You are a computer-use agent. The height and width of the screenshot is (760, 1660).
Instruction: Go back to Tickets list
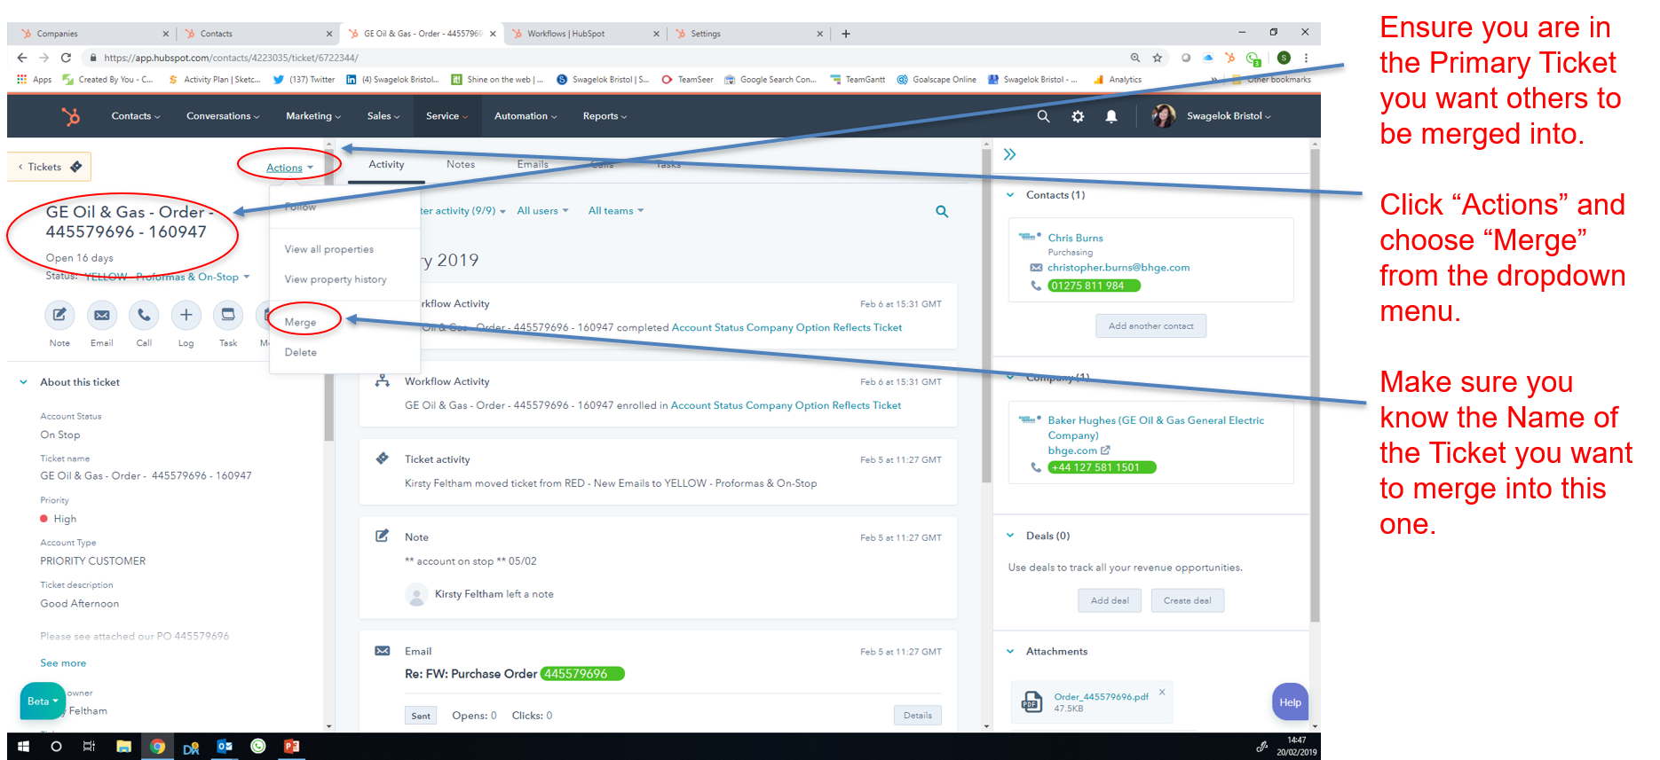tap(50, 167)
